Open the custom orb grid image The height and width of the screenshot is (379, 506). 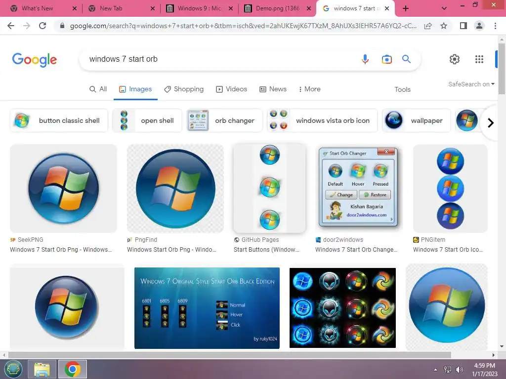tap(342, 308)
